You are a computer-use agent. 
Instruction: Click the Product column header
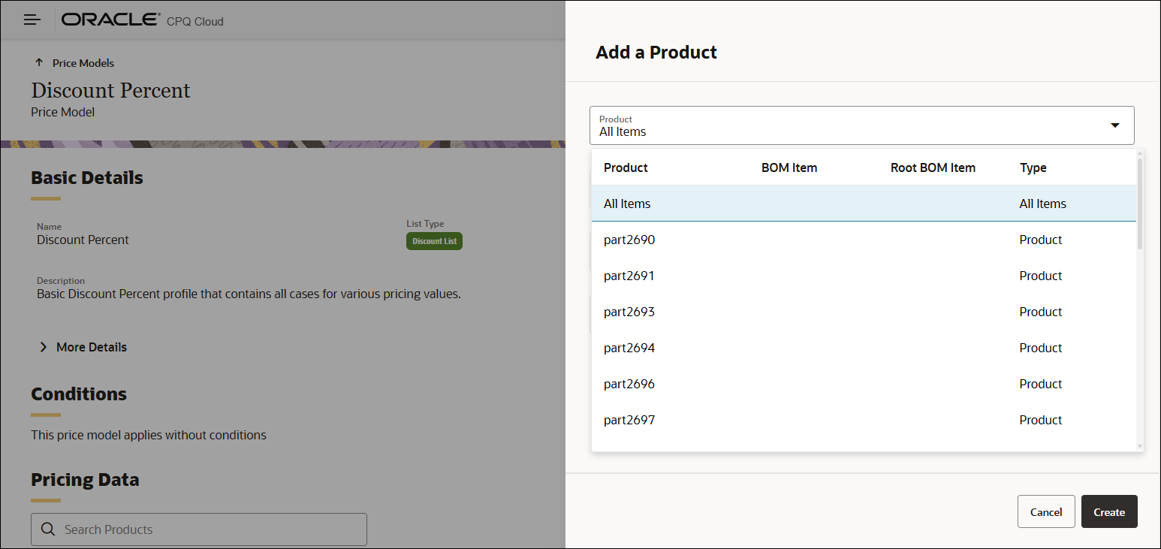[x=625, y=167]
